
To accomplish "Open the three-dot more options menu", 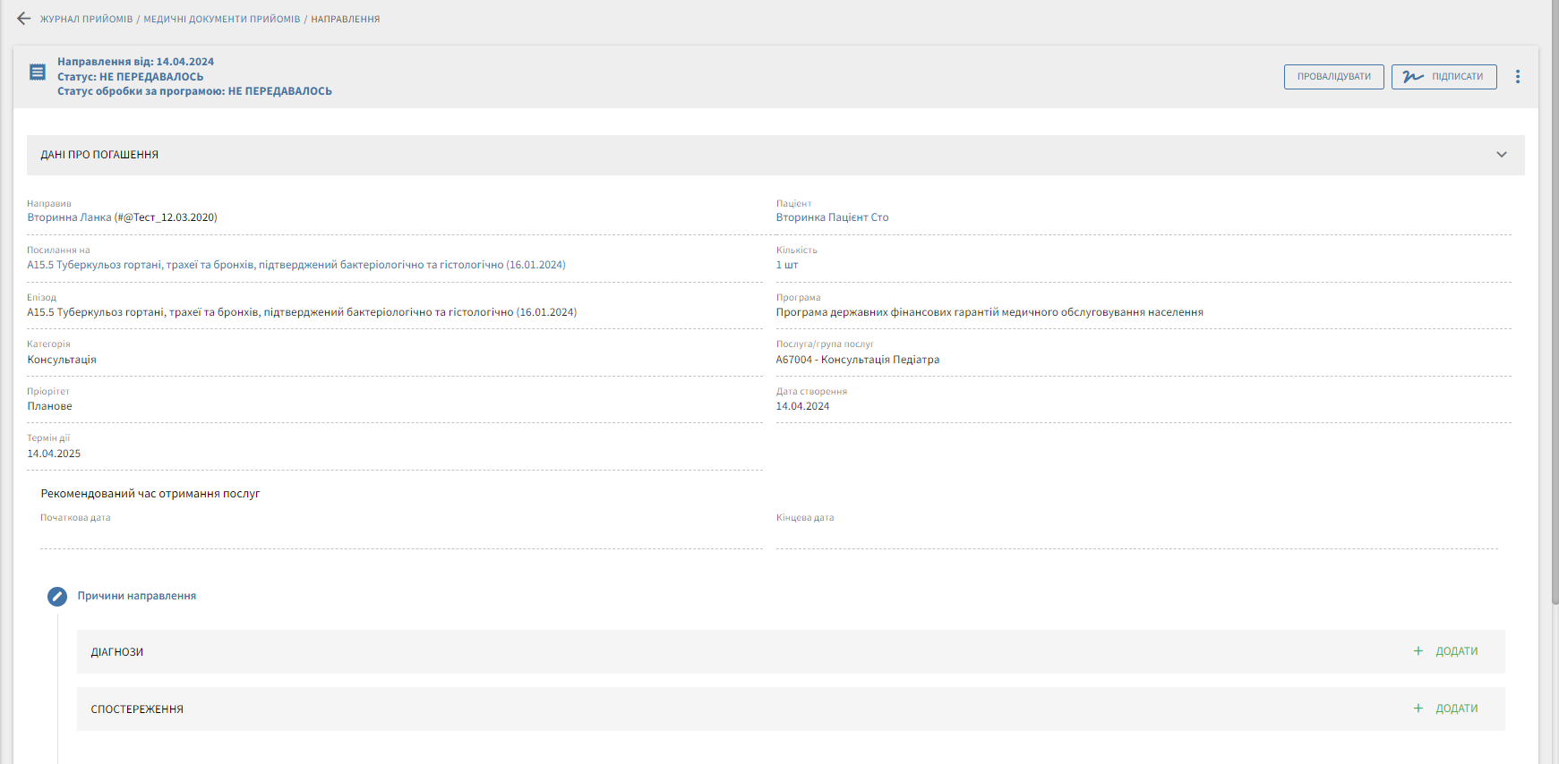I will click(1517, 77).
